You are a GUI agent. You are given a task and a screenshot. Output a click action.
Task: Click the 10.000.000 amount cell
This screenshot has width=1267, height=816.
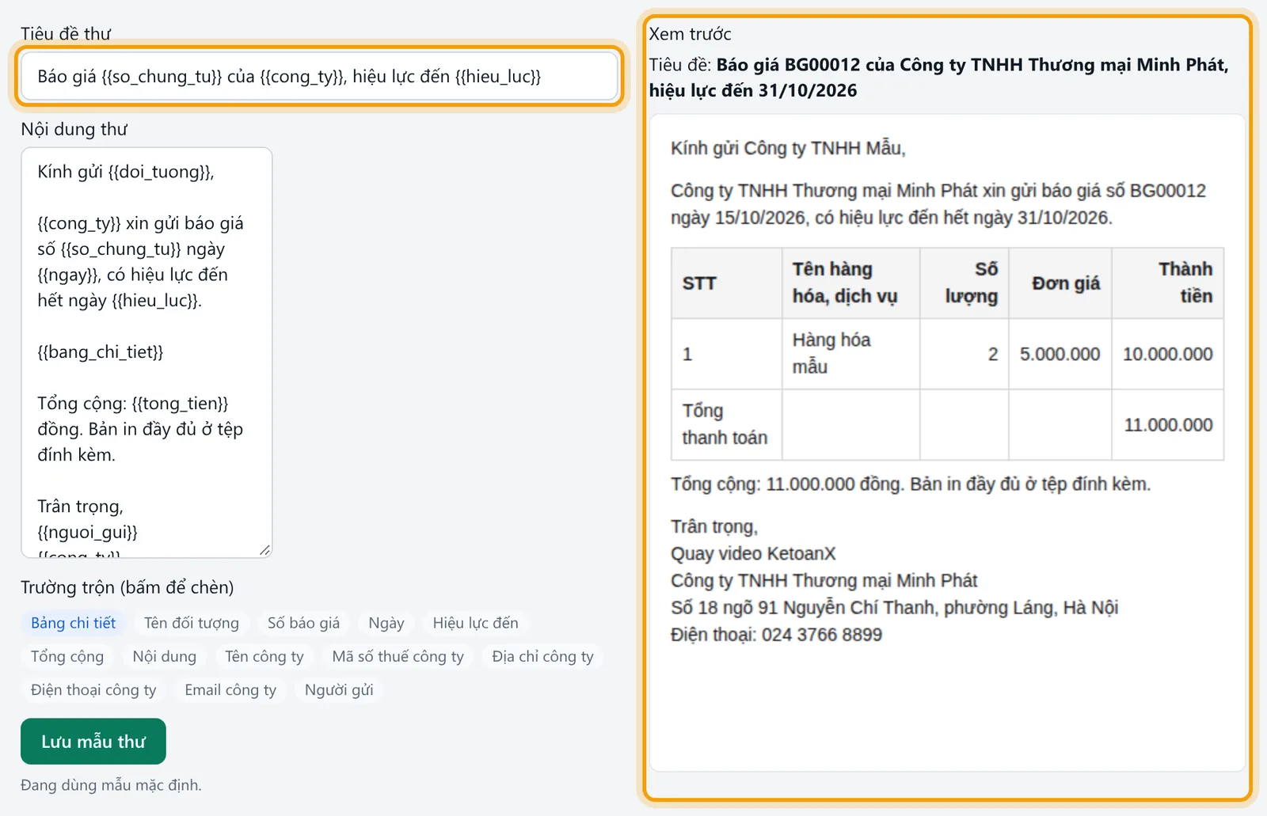tap(1167, 354)
